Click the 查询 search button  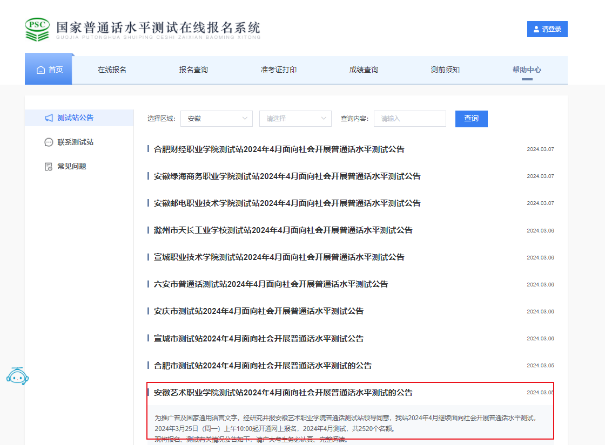click(471, 119)
